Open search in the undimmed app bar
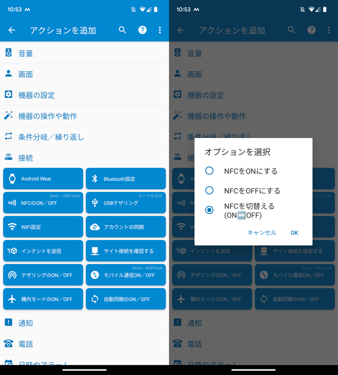 (x=123, y=30)
